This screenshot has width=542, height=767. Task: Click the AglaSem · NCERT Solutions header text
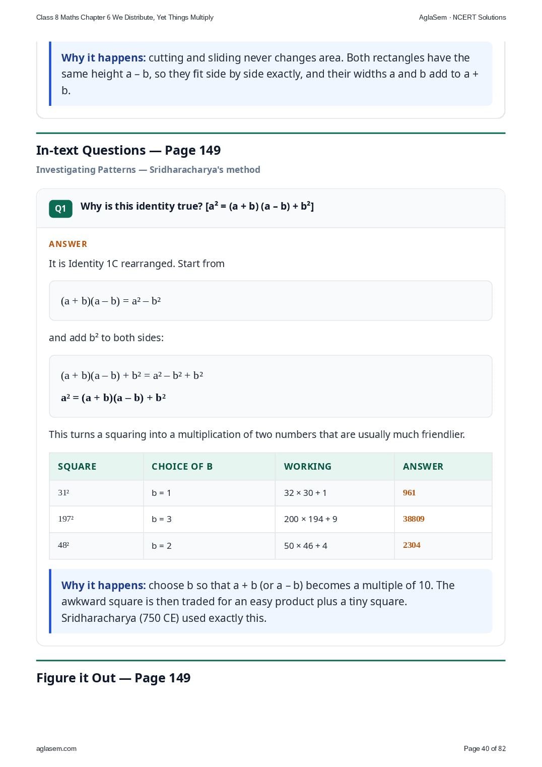[462, 17]
